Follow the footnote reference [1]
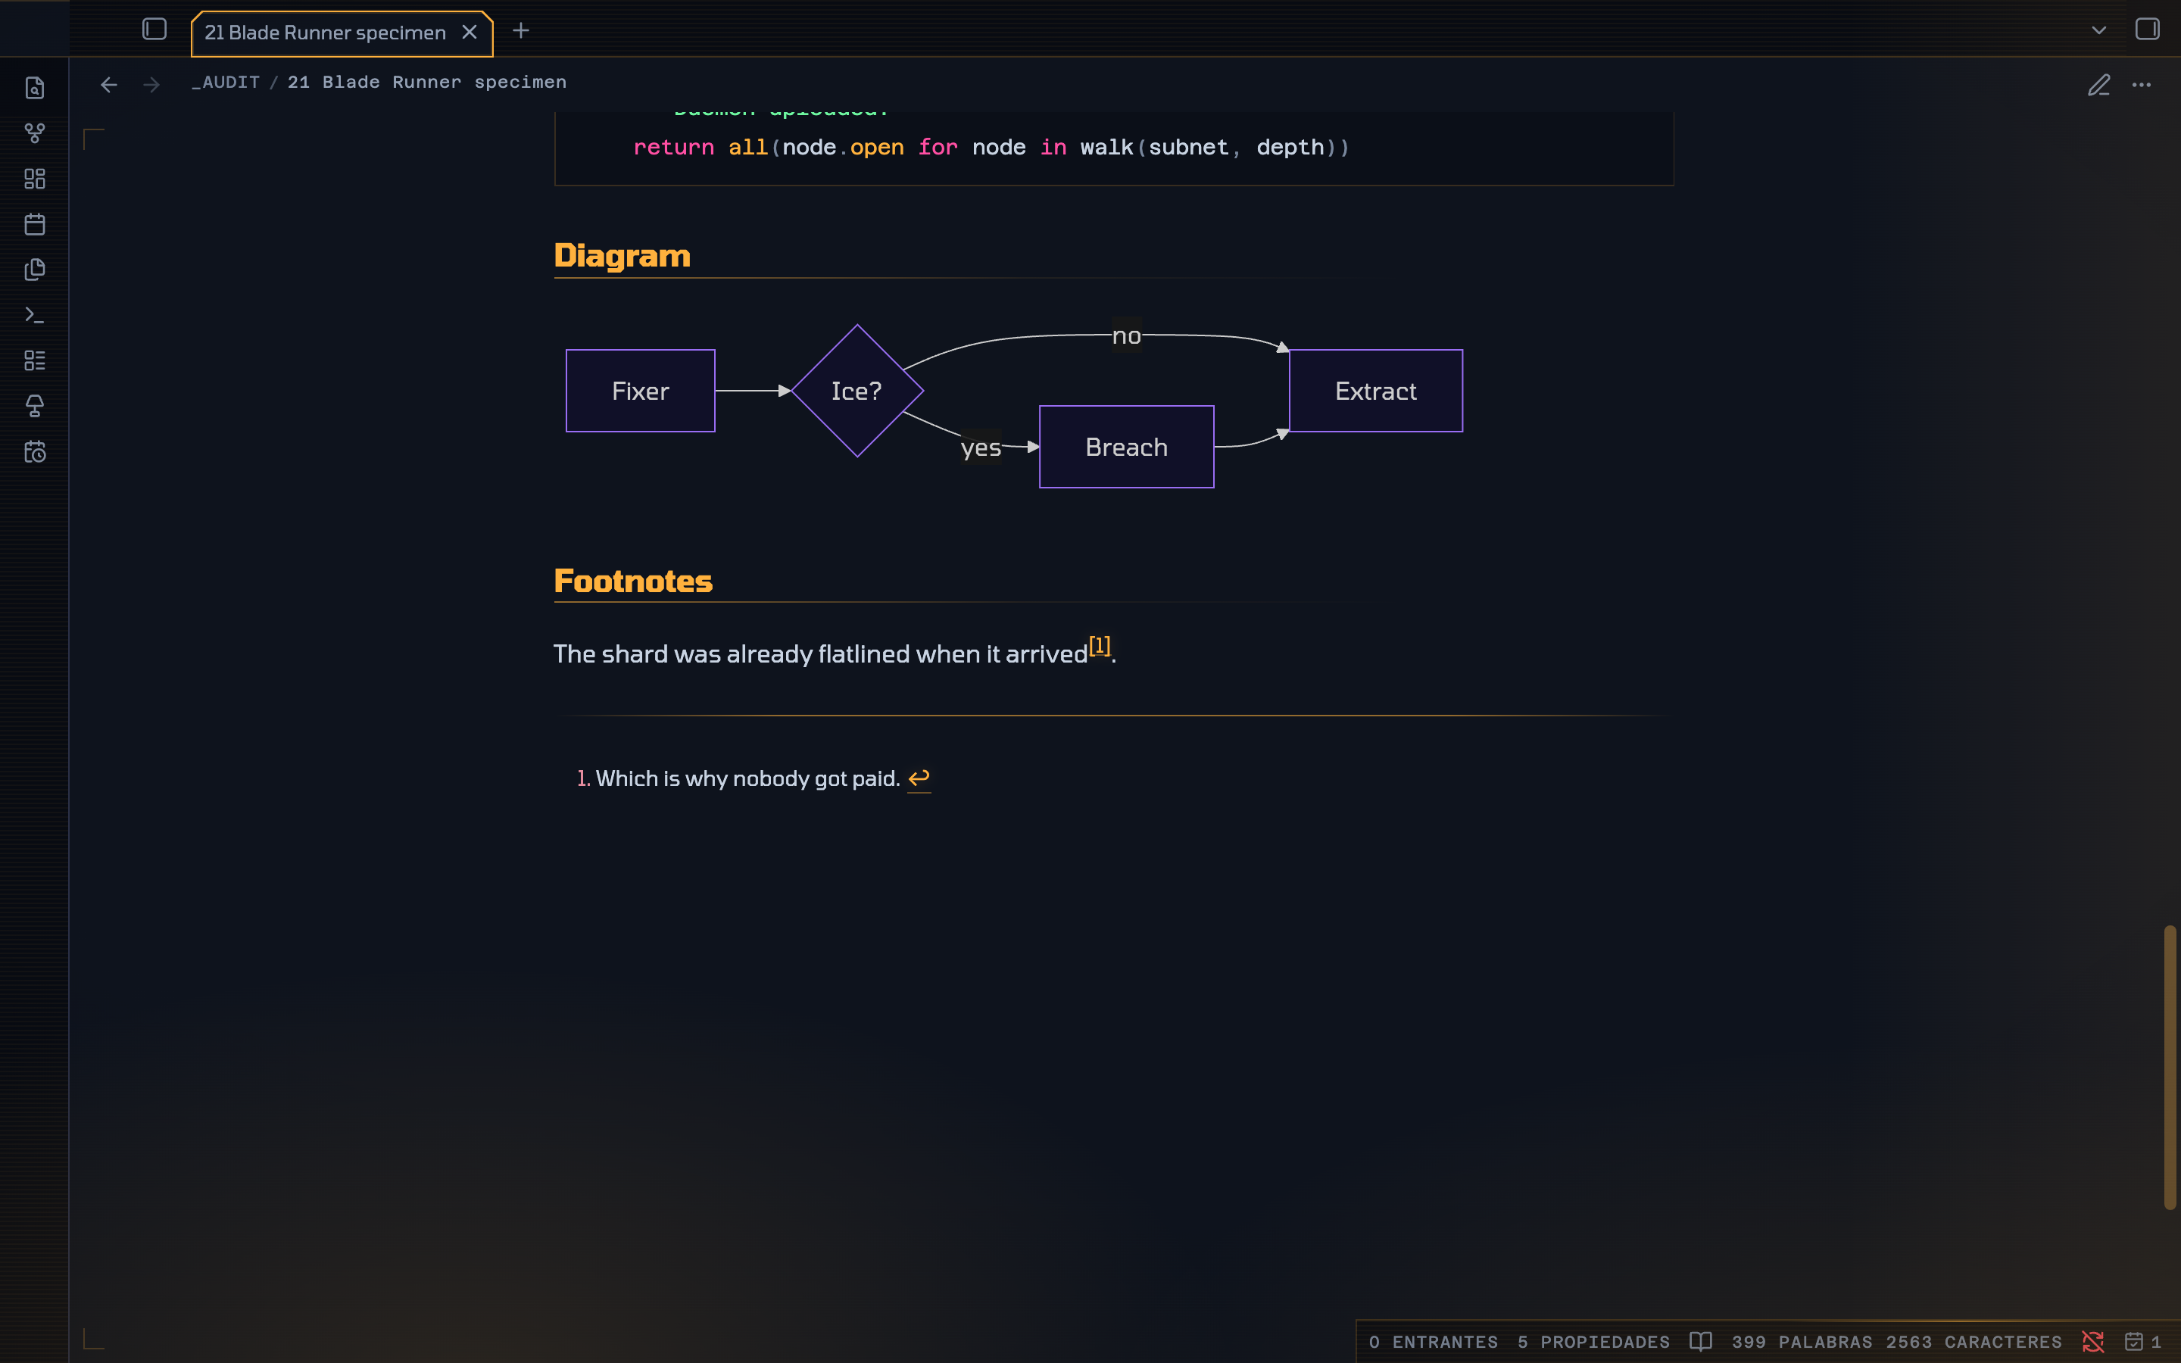Image resolution: width=2181 pixels, height=1363 pixels. click(x=1100, y=645)
